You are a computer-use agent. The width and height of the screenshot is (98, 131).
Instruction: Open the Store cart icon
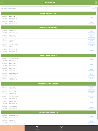pyautogui.click(x=61, y=128)
